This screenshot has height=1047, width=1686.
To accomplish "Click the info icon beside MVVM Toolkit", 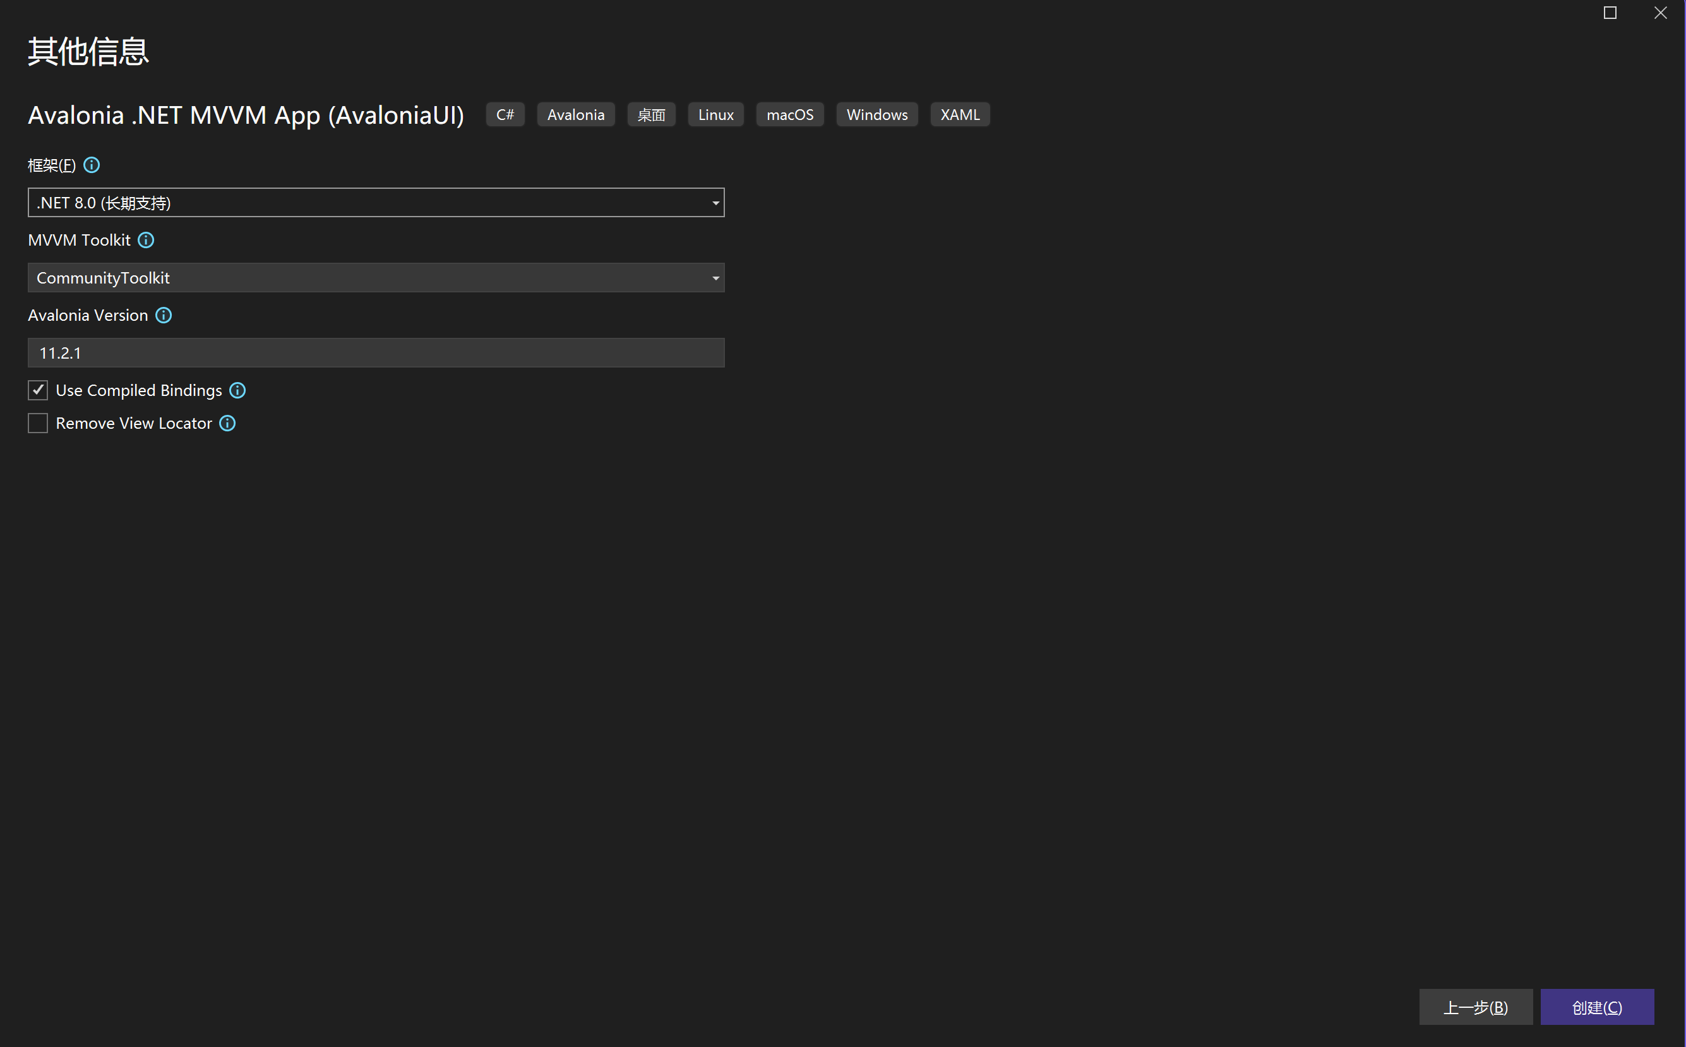I will (x=146, y=241).
